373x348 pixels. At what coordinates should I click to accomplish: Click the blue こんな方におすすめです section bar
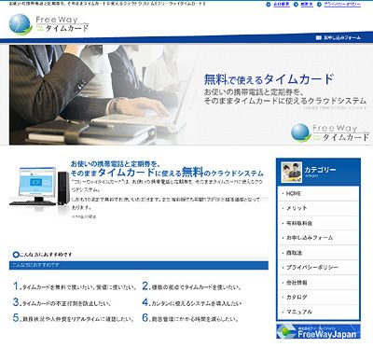coord(139,265)
